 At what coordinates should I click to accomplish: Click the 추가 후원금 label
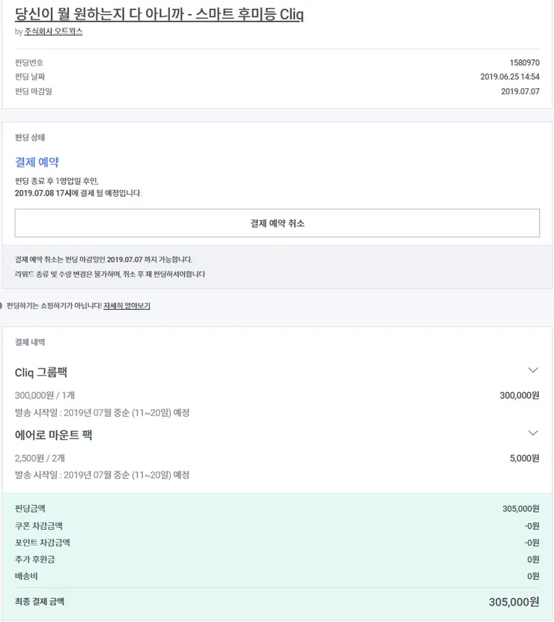(x=34, y=559)
